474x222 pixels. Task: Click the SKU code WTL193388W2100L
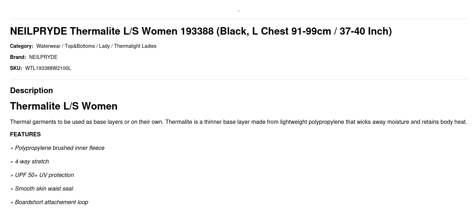pyautogui.click(x=48, y=68)
